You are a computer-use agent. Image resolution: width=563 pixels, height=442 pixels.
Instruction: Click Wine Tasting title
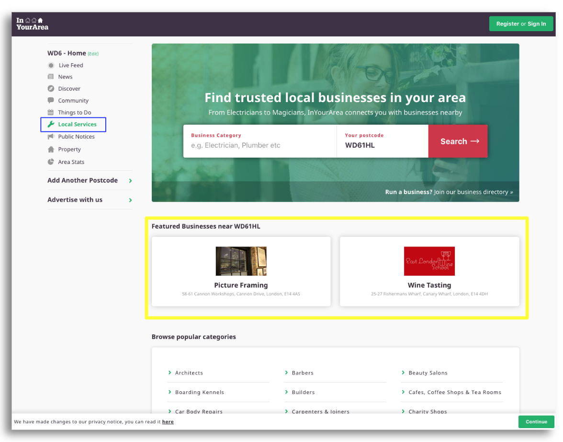pyautogui.click(x=429, y=285)
